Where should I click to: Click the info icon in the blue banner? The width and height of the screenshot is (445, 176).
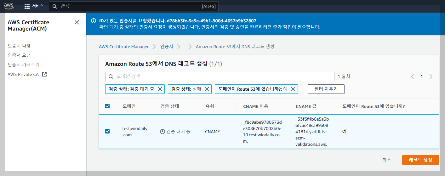93,21
